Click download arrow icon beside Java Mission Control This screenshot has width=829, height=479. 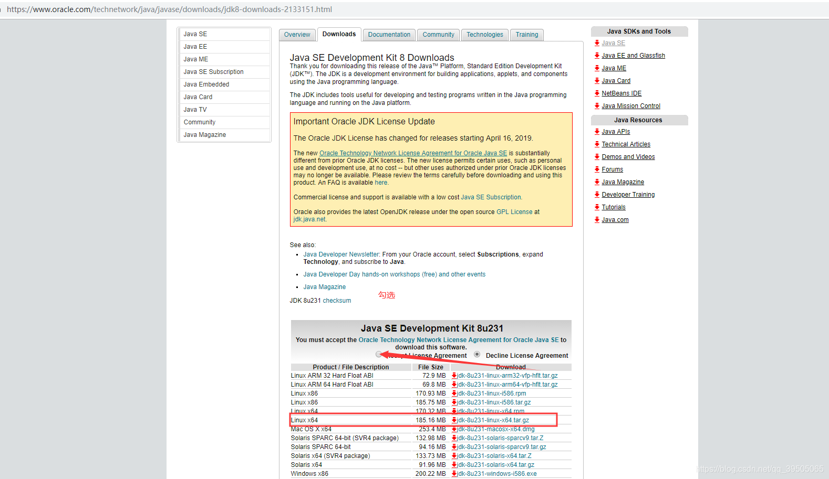click(597, 106)
